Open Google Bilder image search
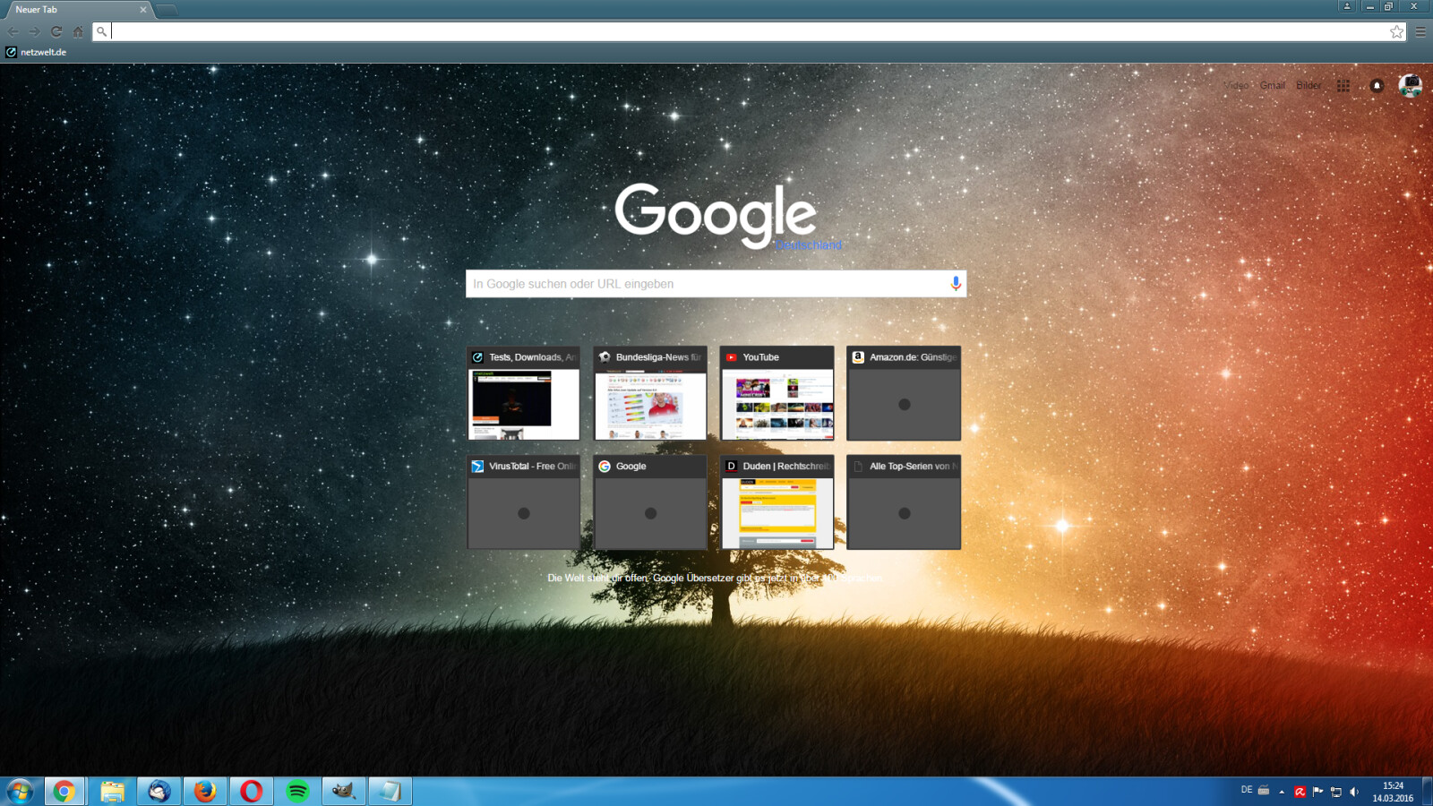The image size is (1433, 806). (1309, 85)
